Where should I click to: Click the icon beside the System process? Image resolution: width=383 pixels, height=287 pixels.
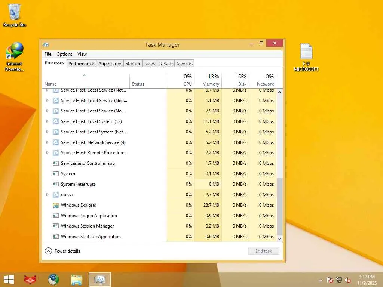[56, 174]
